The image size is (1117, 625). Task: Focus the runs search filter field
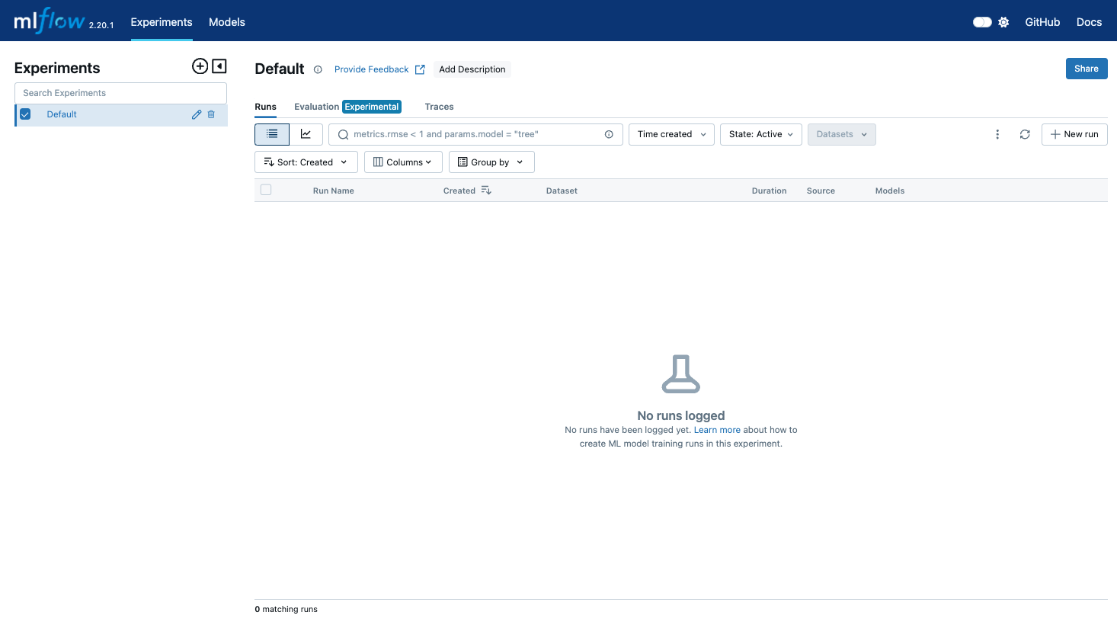coord(475,134)
